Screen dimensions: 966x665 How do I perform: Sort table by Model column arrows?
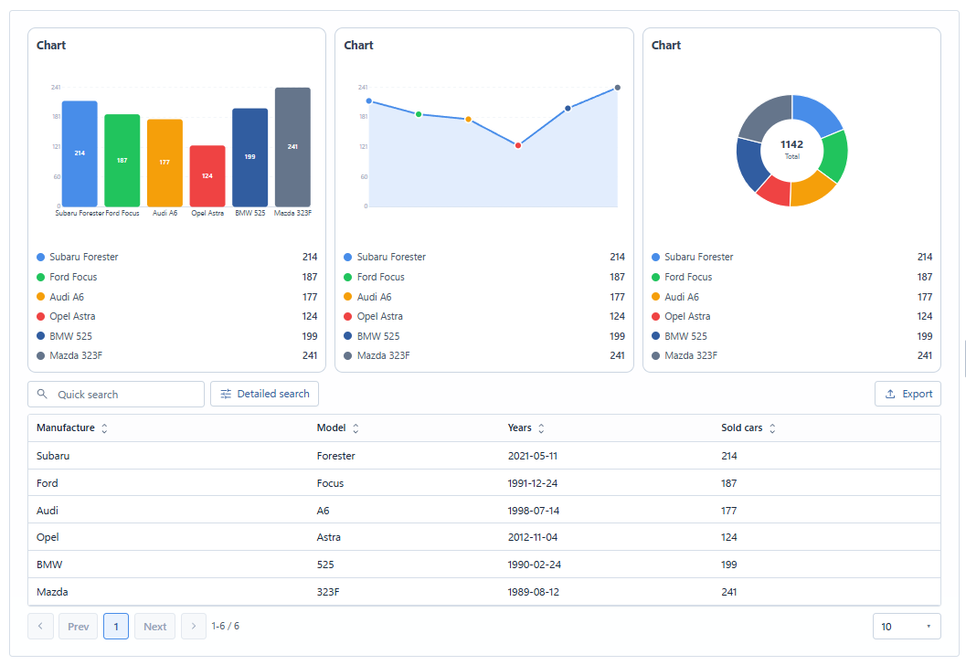click(x=356, y=427)
